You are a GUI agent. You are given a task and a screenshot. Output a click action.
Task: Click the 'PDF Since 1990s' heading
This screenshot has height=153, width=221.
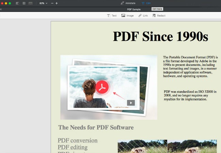(x=160, y=36)
